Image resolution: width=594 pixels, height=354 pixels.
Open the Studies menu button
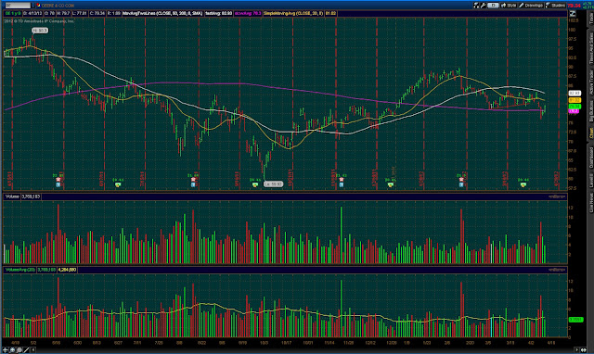(x=556, y=6)
